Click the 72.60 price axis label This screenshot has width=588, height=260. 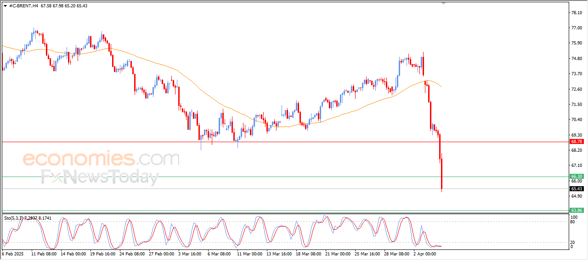click(577, 89)
